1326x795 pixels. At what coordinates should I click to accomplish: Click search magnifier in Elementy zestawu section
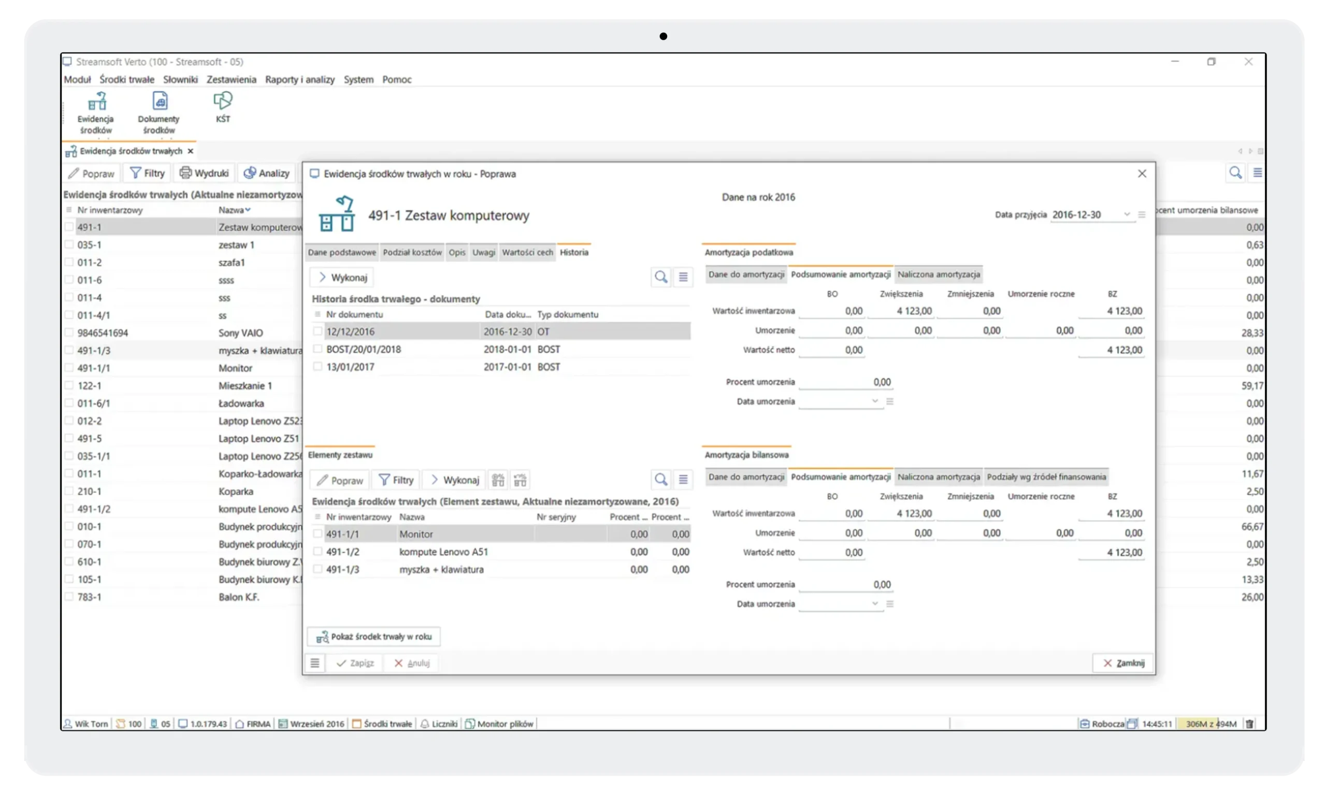[660, 480]
